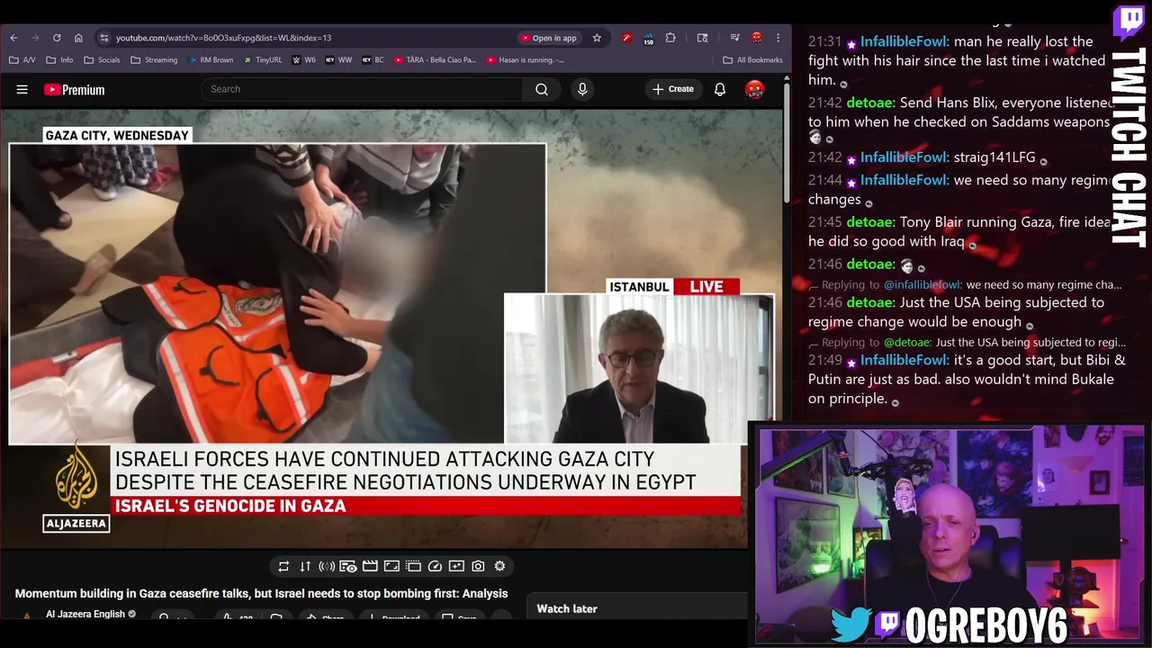Toggle the pop-up player icon
This screenshot has height=648, width=1152.
413,566
